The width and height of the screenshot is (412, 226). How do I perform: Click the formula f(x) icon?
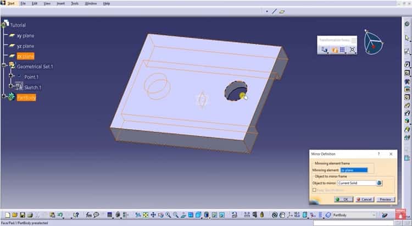[88, 215]
